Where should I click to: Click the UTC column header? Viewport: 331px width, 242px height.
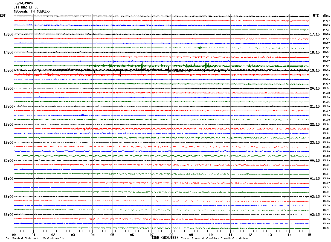point(316,16)
